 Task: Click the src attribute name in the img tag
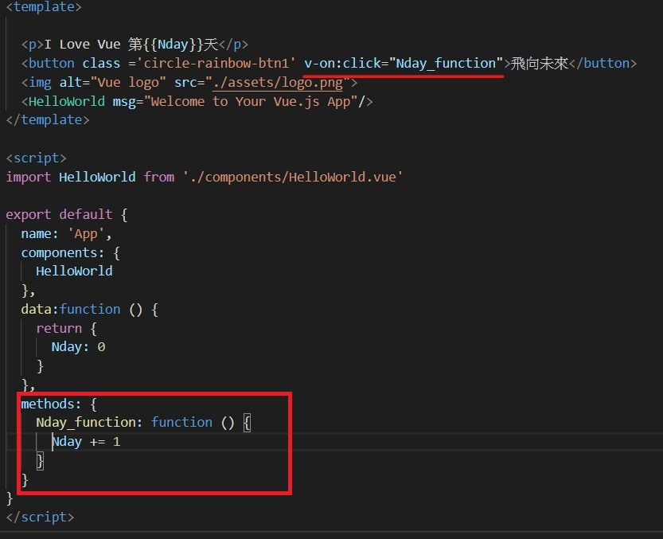click(x=185, y=83)
